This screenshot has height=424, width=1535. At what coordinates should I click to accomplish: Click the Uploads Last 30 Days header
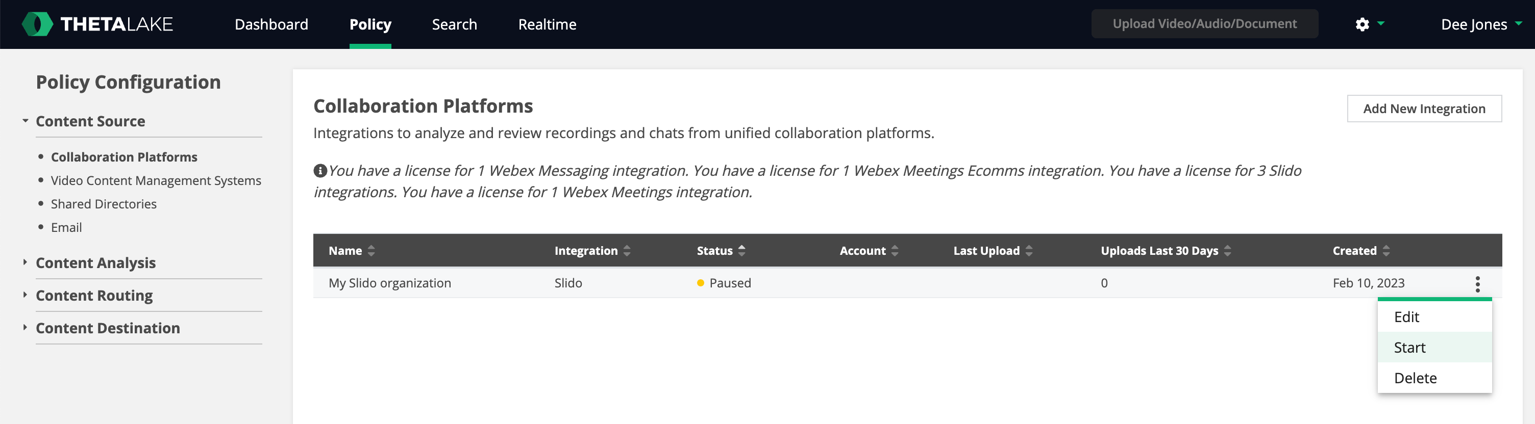(1159, 251)
